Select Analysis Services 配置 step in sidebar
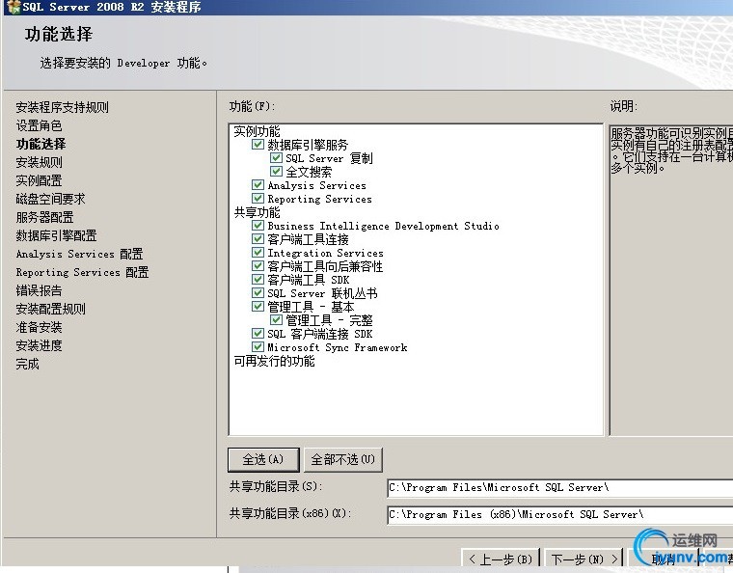 point(79,254)
